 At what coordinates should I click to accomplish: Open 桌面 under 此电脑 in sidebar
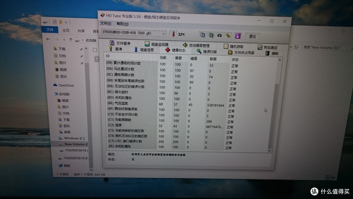click(65, 132)
